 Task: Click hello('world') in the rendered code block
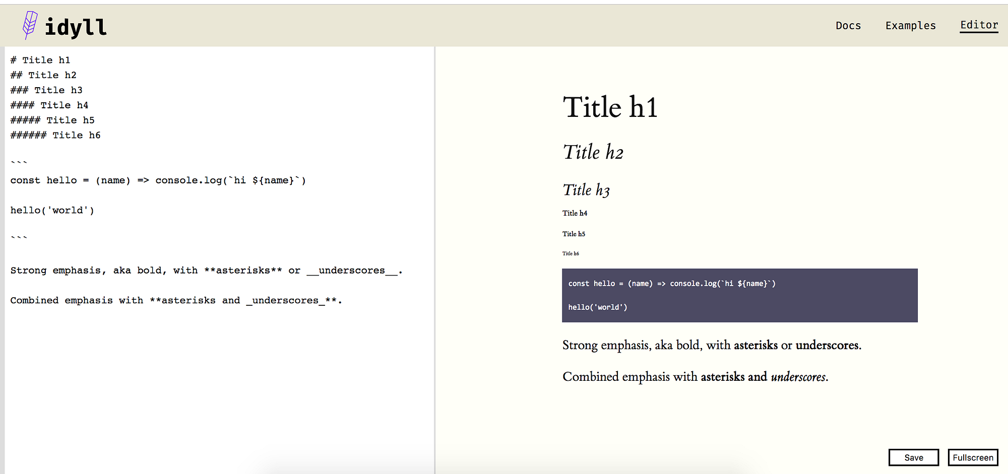point(598,307)
